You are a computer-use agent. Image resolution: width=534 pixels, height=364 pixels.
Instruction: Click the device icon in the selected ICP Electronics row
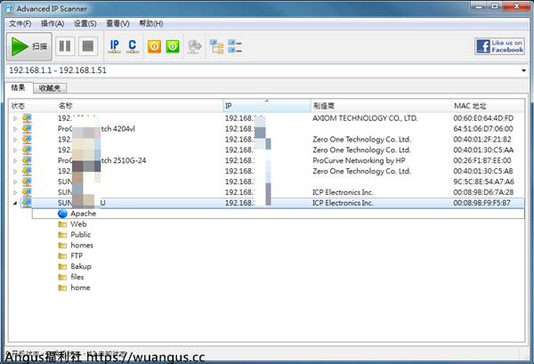(27, 203)
